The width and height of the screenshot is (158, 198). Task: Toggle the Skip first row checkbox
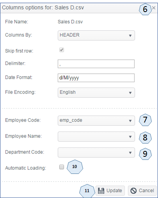62,50
